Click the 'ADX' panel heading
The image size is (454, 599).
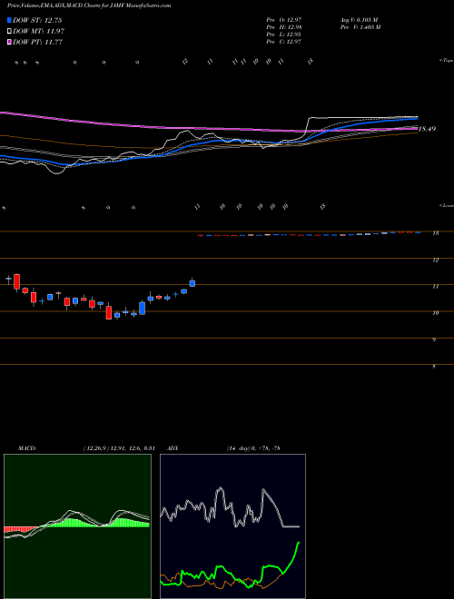[173, 448]
